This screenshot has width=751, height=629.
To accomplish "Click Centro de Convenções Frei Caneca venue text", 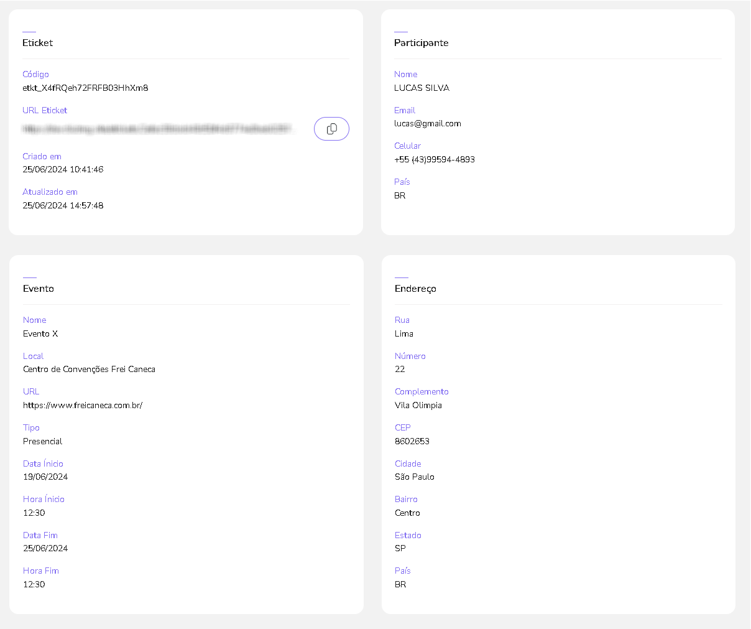I will point(89,369).
